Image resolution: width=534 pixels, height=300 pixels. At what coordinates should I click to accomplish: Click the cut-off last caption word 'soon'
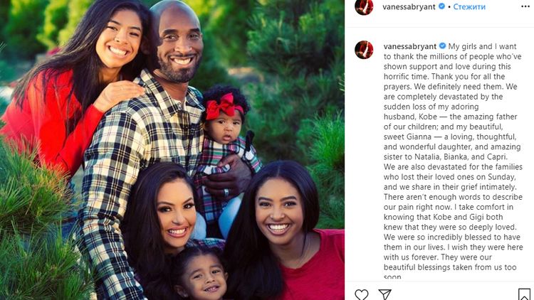click(x=392, y=277)
